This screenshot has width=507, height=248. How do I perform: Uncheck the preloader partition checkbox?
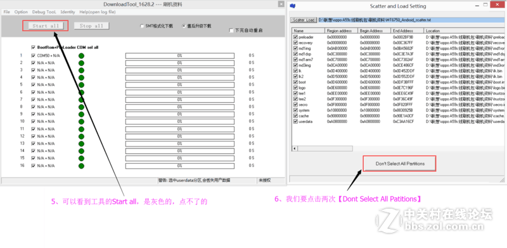click(x=295, y=37)
